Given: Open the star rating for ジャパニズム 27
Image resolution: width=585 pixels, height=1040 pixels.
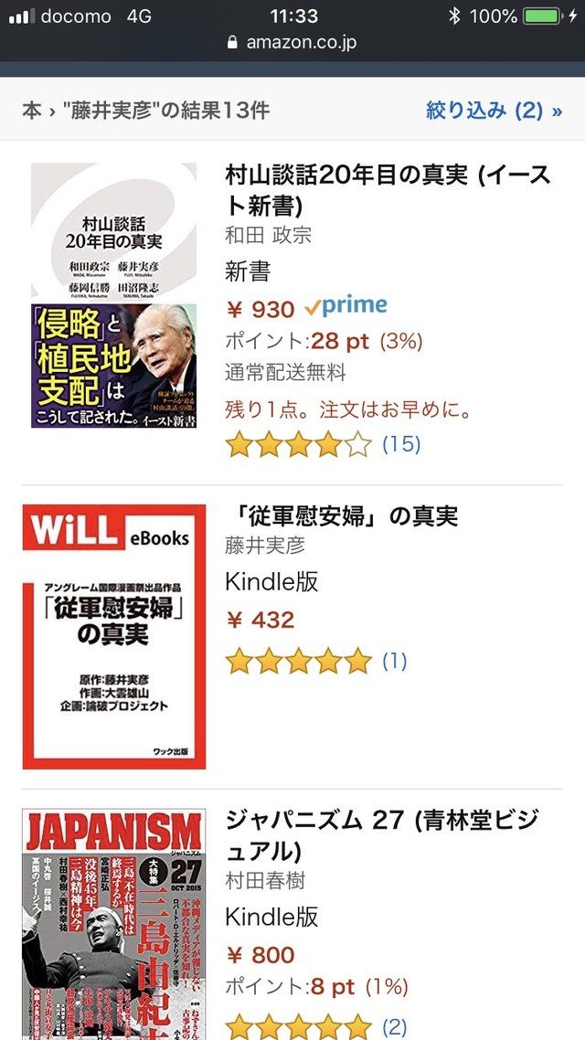Looking at the screenshot, I should pyautogui.click(x=299, y=1027).
